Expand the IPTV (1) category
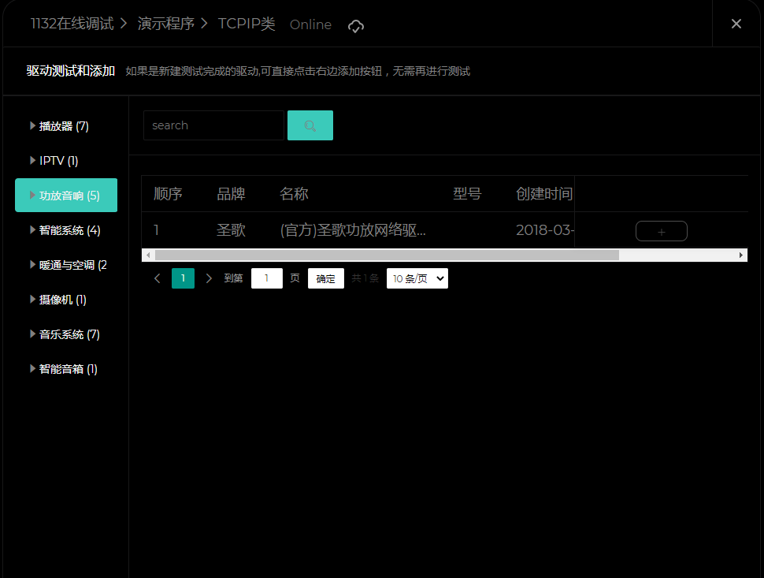 click(59, 161)
